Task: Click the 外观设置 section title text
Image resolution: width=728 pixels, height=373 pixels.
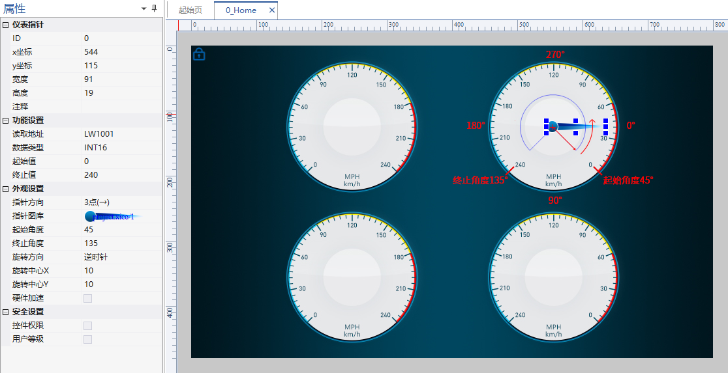Action: (x=28, y=189)
